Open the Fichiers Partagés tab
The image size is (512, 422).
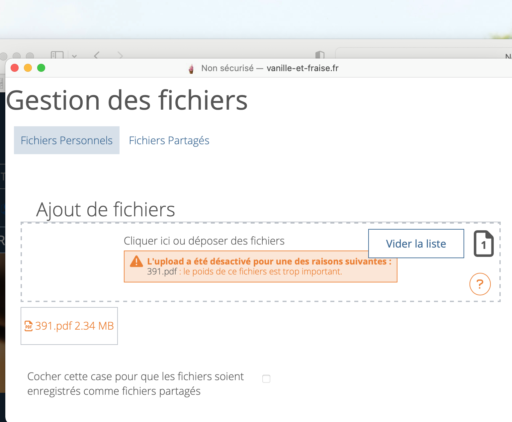[169, 140]
